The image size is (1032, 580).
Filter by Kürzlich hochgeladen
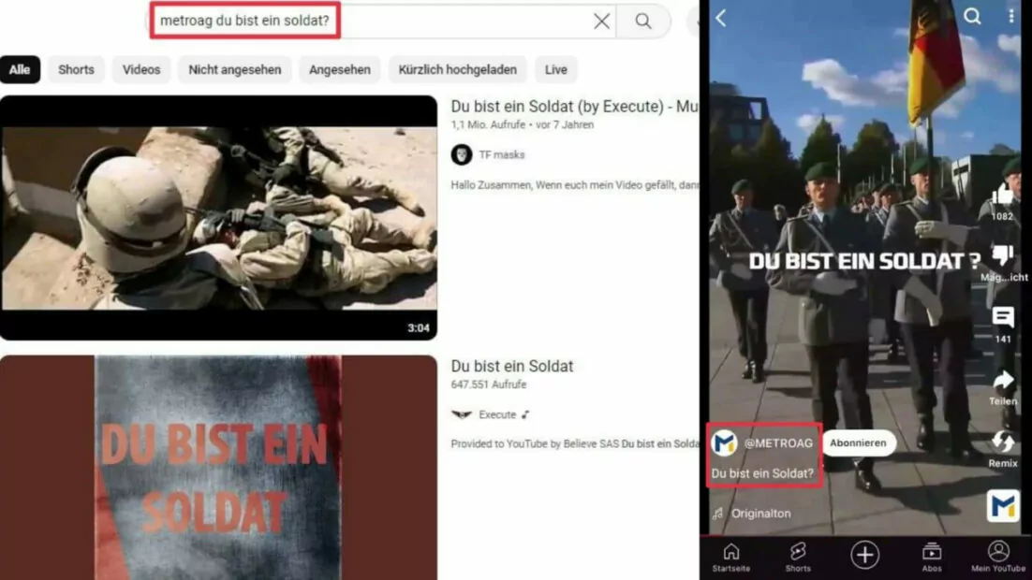(x=457, y=70)
